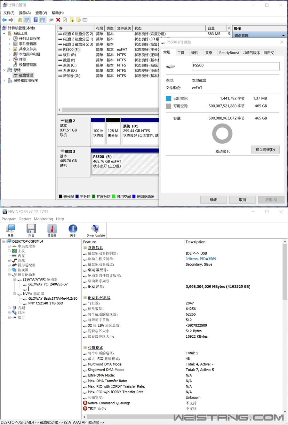
Task: Select GLOWAY Basic1TNVMe-M.2/80 drive
Action: (53, 298)
